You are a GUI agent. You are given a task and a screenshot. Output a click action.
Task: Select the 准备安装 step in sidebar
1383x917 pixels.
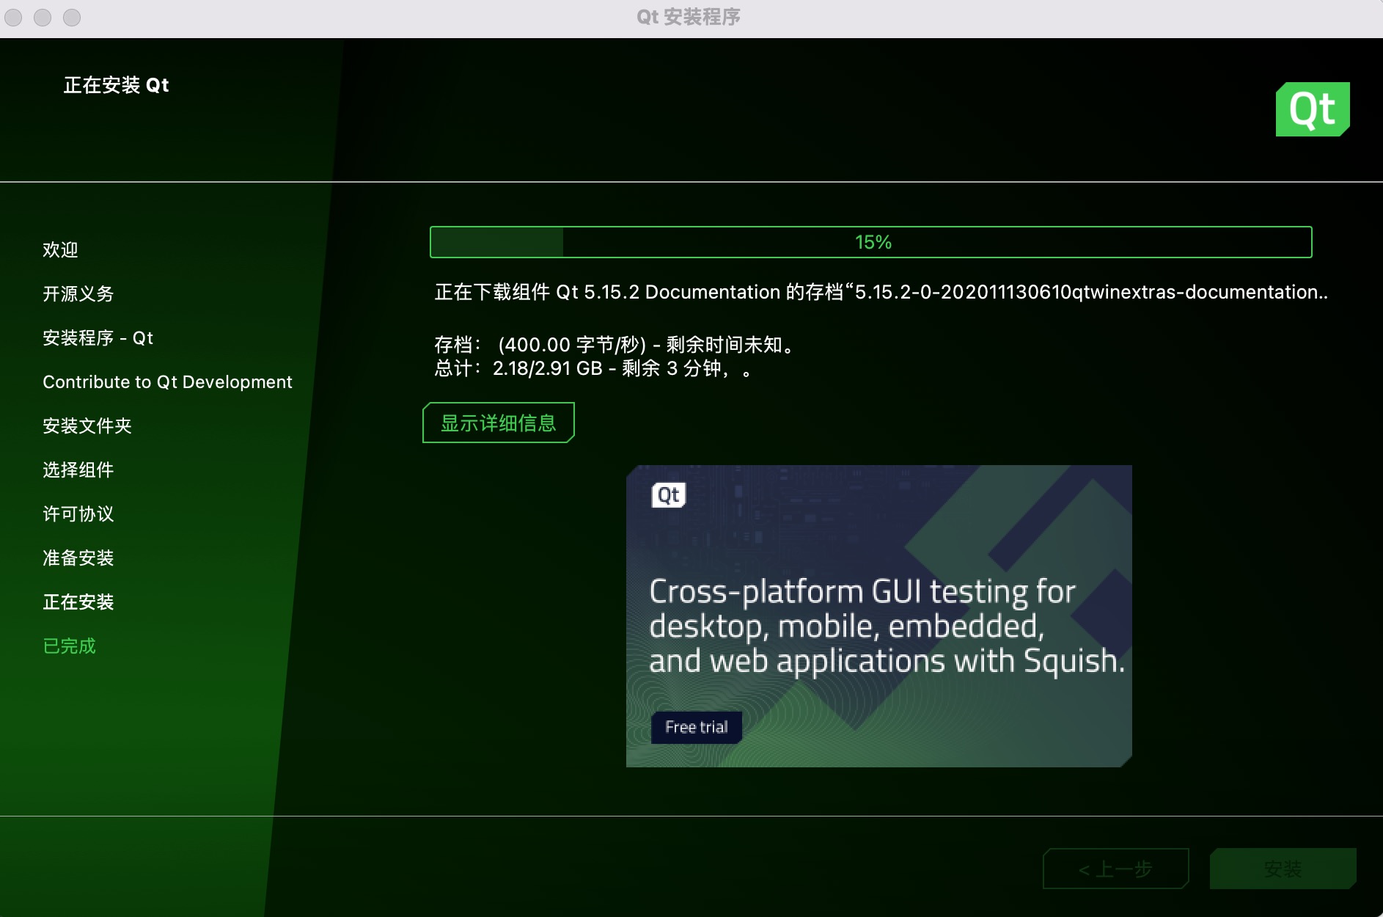pos(78,558)
